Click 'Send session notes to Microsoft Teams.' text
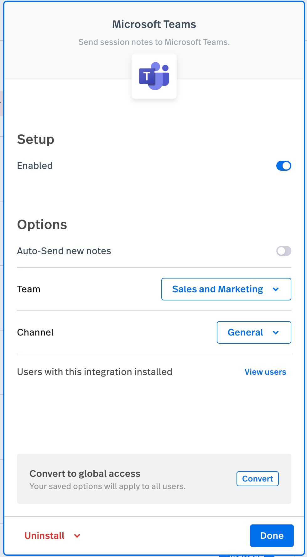Image resolution: width=307 pixels, height=557 pixels. 154,42
